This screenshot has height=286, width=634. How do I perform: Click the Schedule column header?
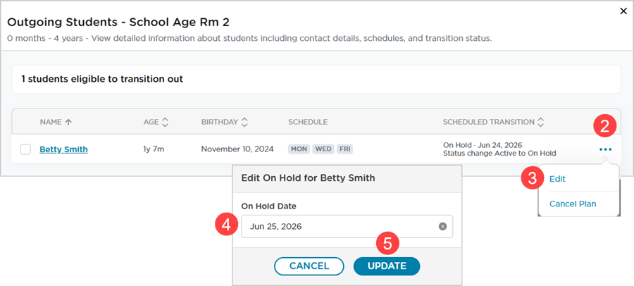308,122
